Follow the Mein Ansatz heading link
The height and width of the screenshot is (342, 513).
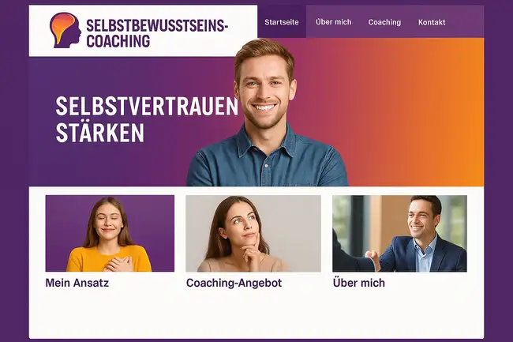coord(77,283)
